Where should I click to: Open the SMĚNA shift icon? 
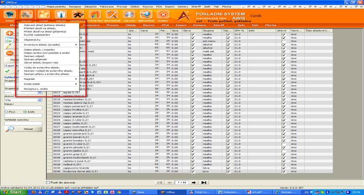coord(61,15)
